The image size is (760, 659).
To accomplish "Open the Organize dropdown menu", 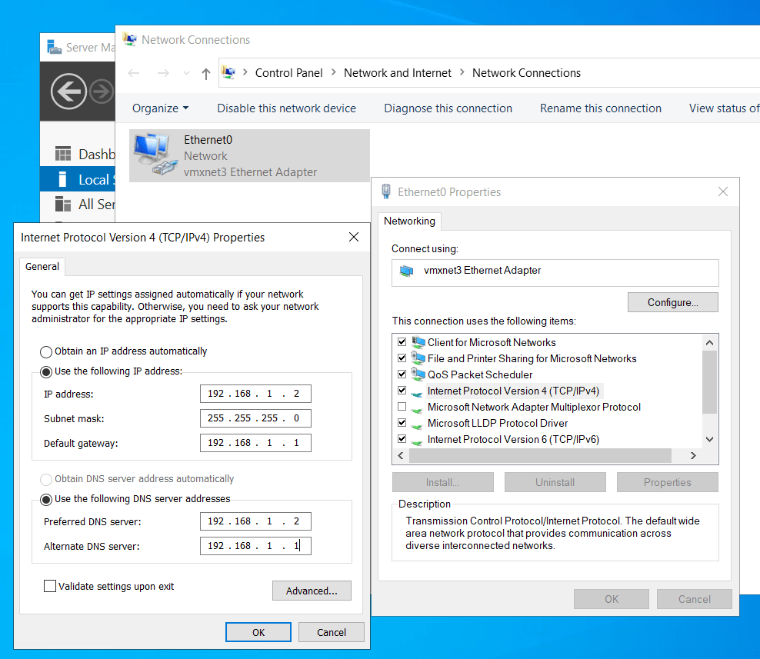I will pyautogui.click(x=160, y=108).
